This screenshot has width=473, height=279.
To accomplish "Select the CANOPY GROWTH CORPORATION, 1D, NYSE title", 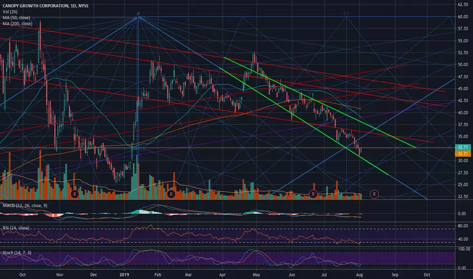I will click(46, 6).
